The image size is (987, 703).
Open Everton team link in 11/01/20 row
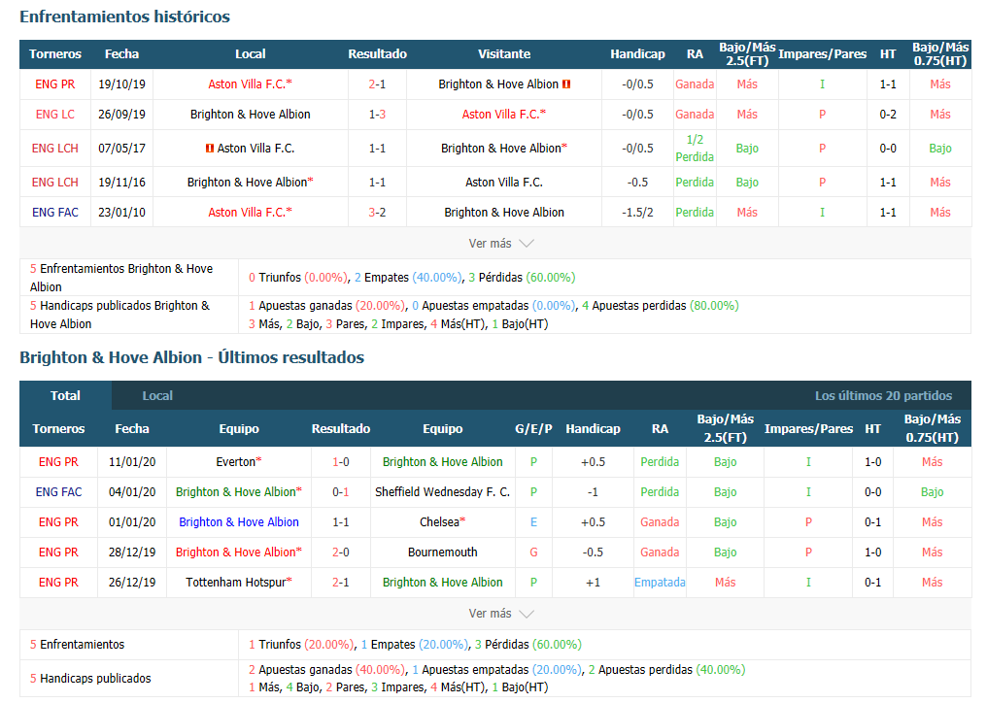click(239, 462)
